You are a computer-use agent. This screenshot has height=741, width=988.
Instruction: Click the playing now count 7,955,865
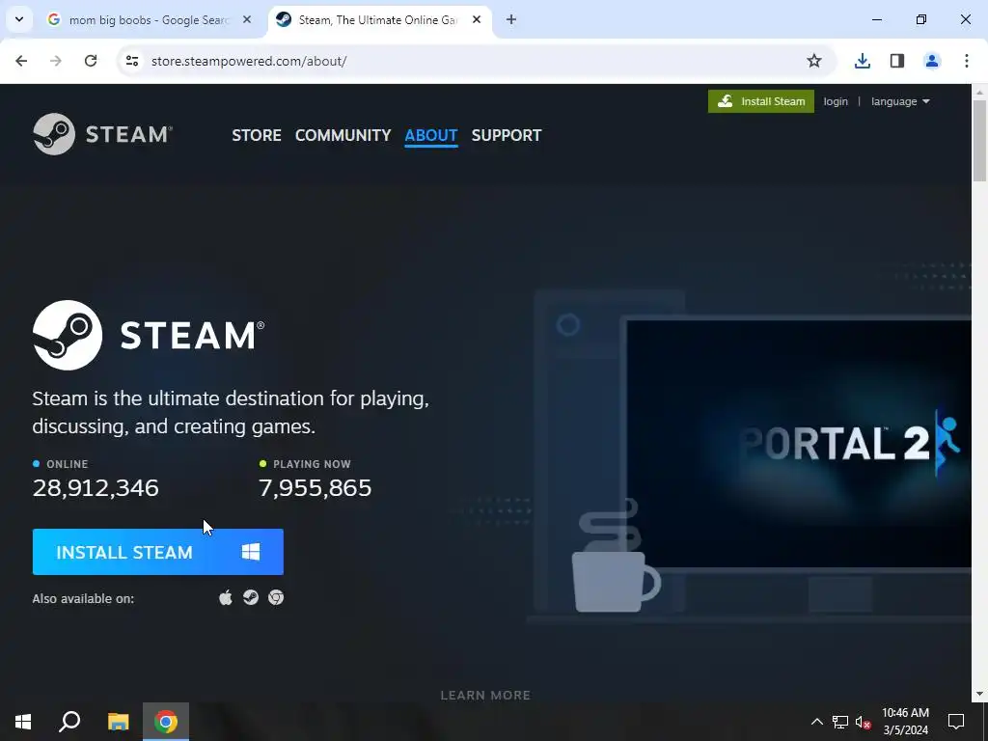click(x=316, y=487)
